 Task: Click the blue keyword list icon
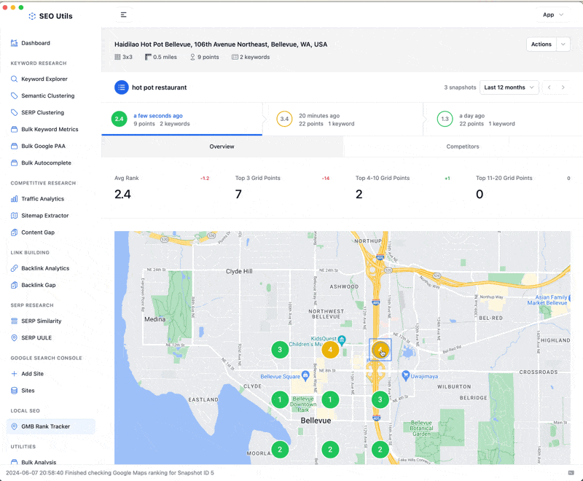(121, 87)
